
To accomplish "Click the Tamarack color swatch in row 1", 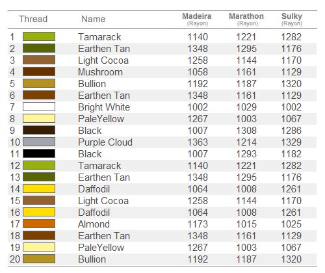I will tap(39, 36).
